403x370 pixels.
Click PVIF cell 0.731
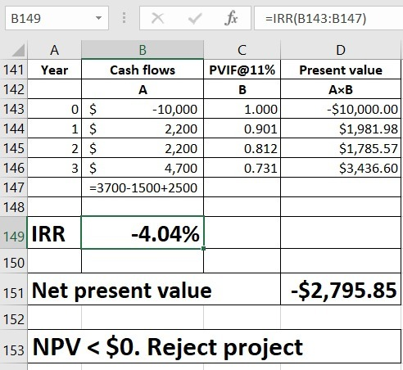pos(242,168)
